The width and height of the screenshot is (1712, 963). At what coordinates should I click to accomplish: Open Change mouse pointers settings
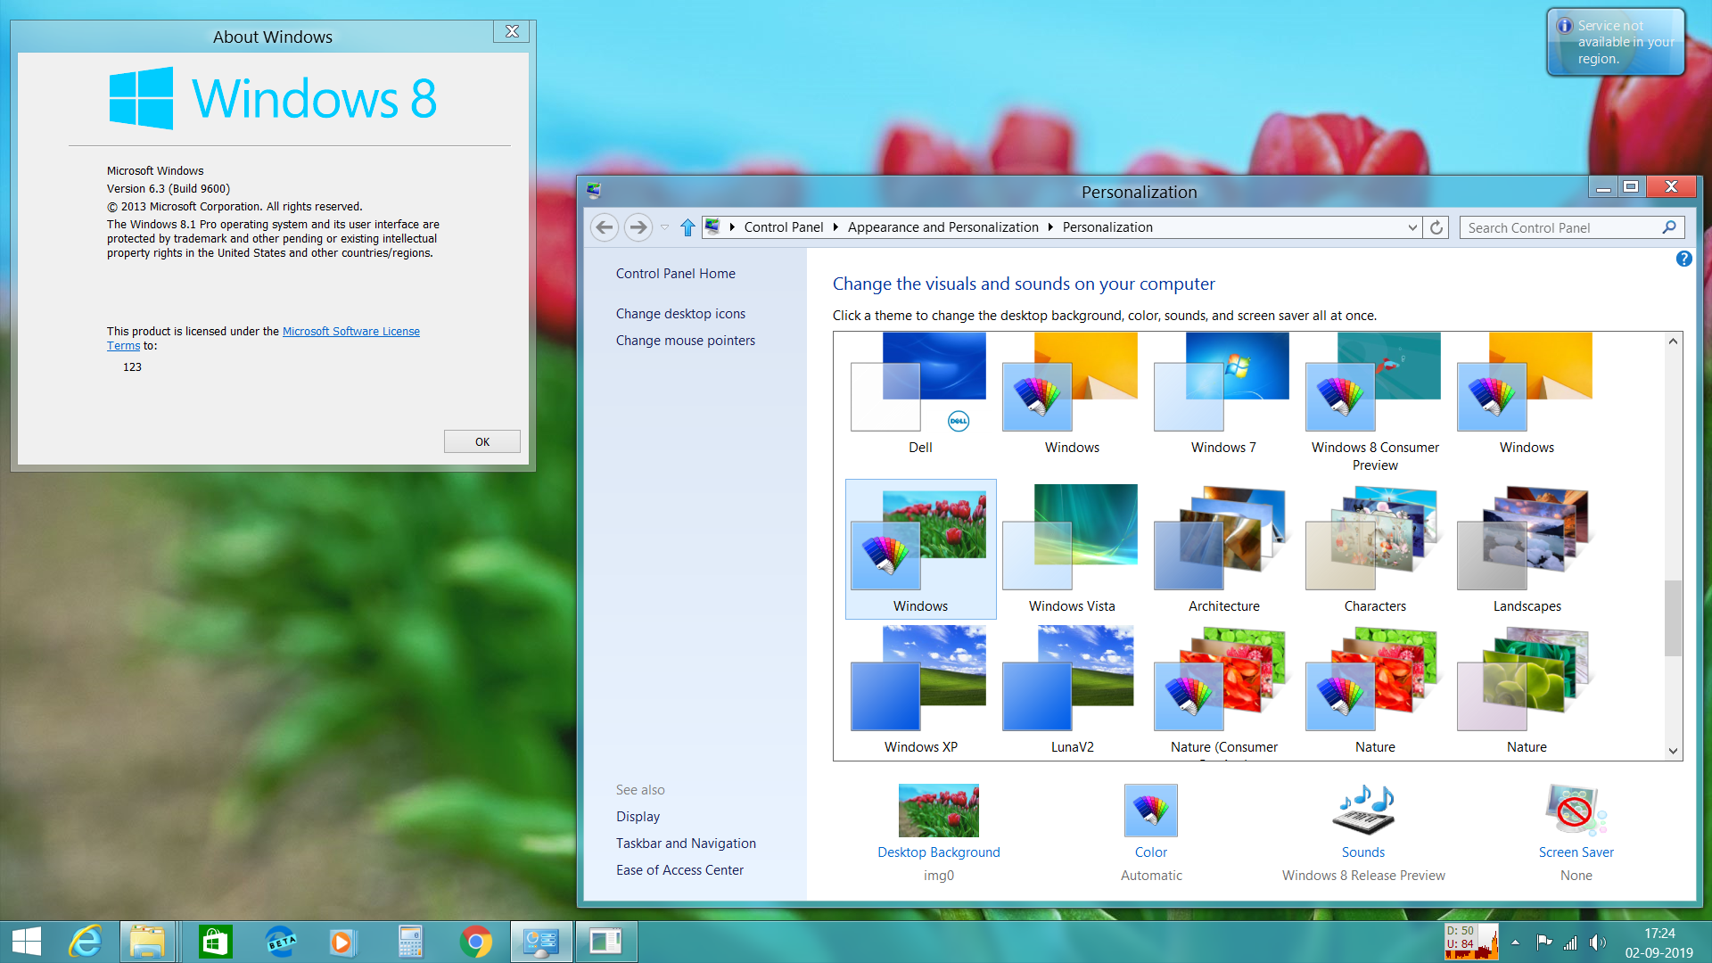(x=684, y=340)
